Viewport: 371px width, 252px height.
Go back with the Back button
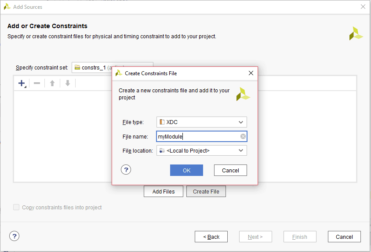211,237
